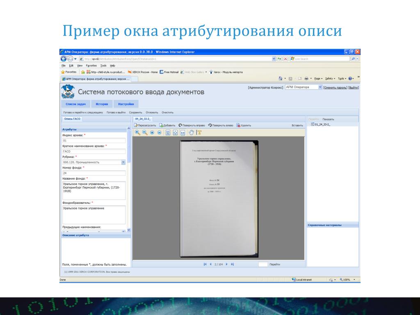
Task: Go to first page in pager
Action: 205,264
